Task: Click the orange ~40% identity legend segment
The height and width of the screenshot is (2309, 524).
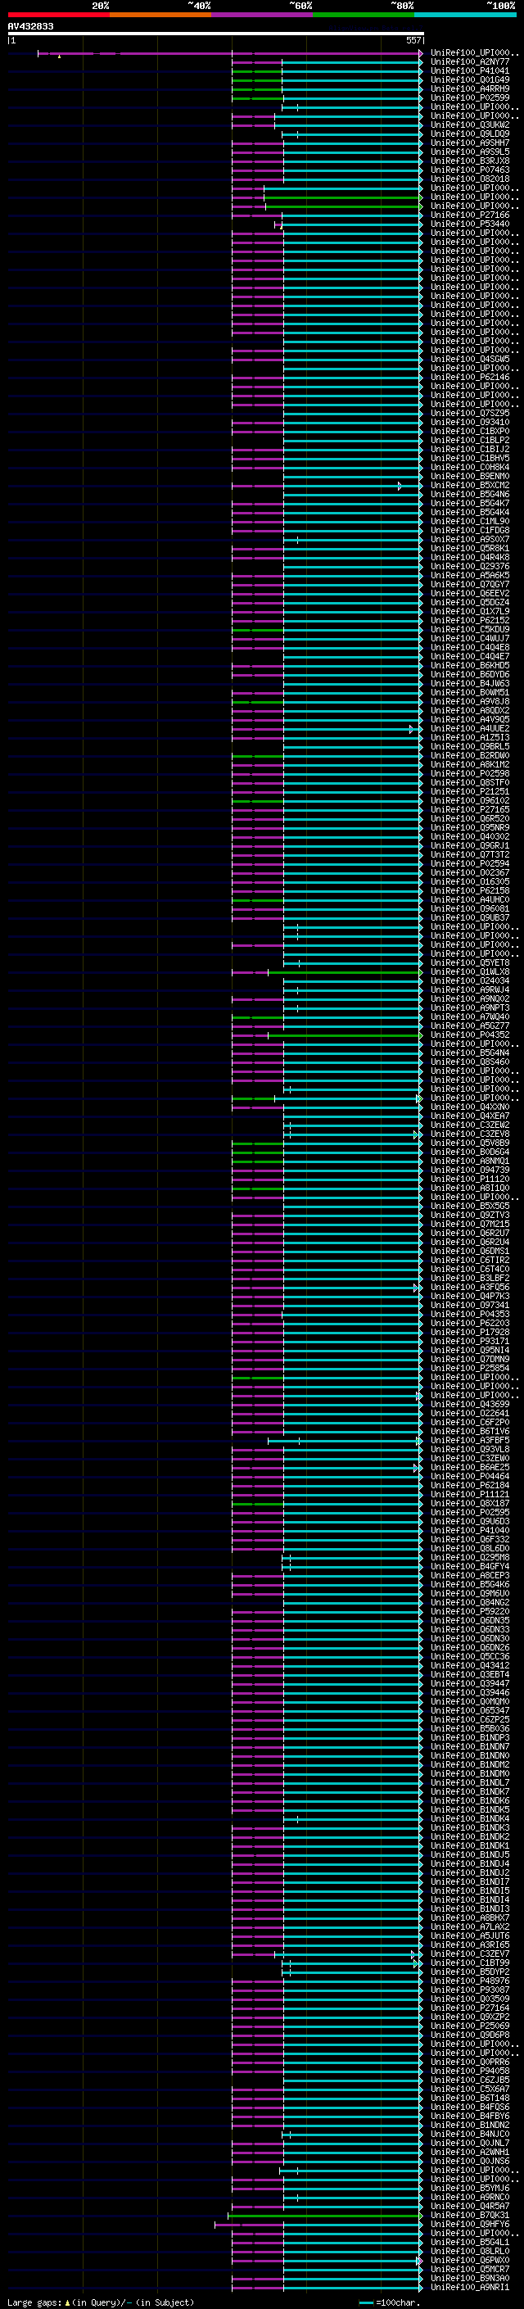Action: pyautogui.click(x=160, y=15)
